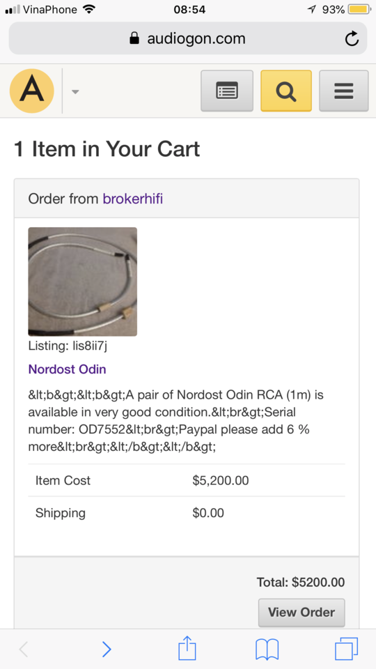Tap the padlock icon in address bar
Image resolution: width=376 pixels, height=669 pixels.
pyautogui.click(x=134, y=38)
